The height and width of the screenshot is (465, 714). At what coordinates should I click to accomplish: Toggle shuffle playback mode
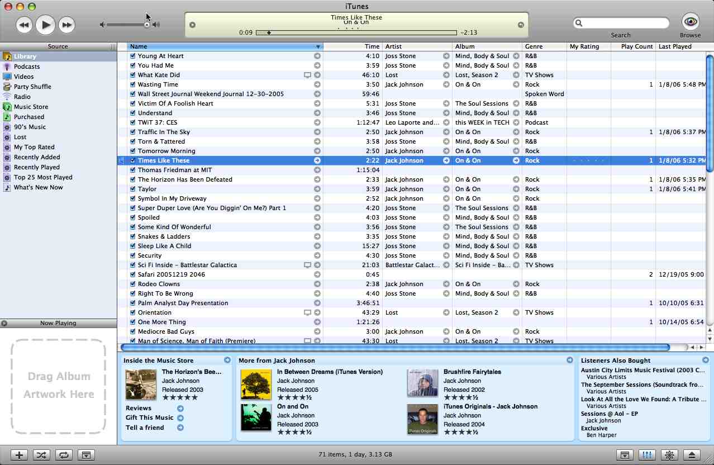tap(41, 455)
